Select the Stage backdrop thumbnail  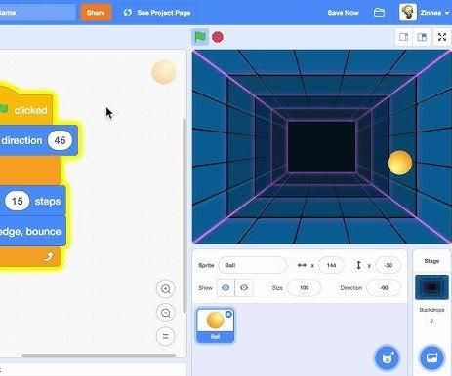click(x=431, y=287)
